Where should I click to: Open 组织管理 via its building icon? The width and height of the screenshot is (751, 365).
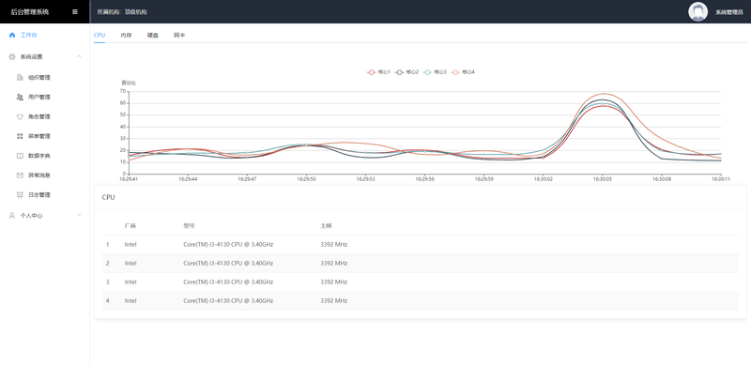20,78
